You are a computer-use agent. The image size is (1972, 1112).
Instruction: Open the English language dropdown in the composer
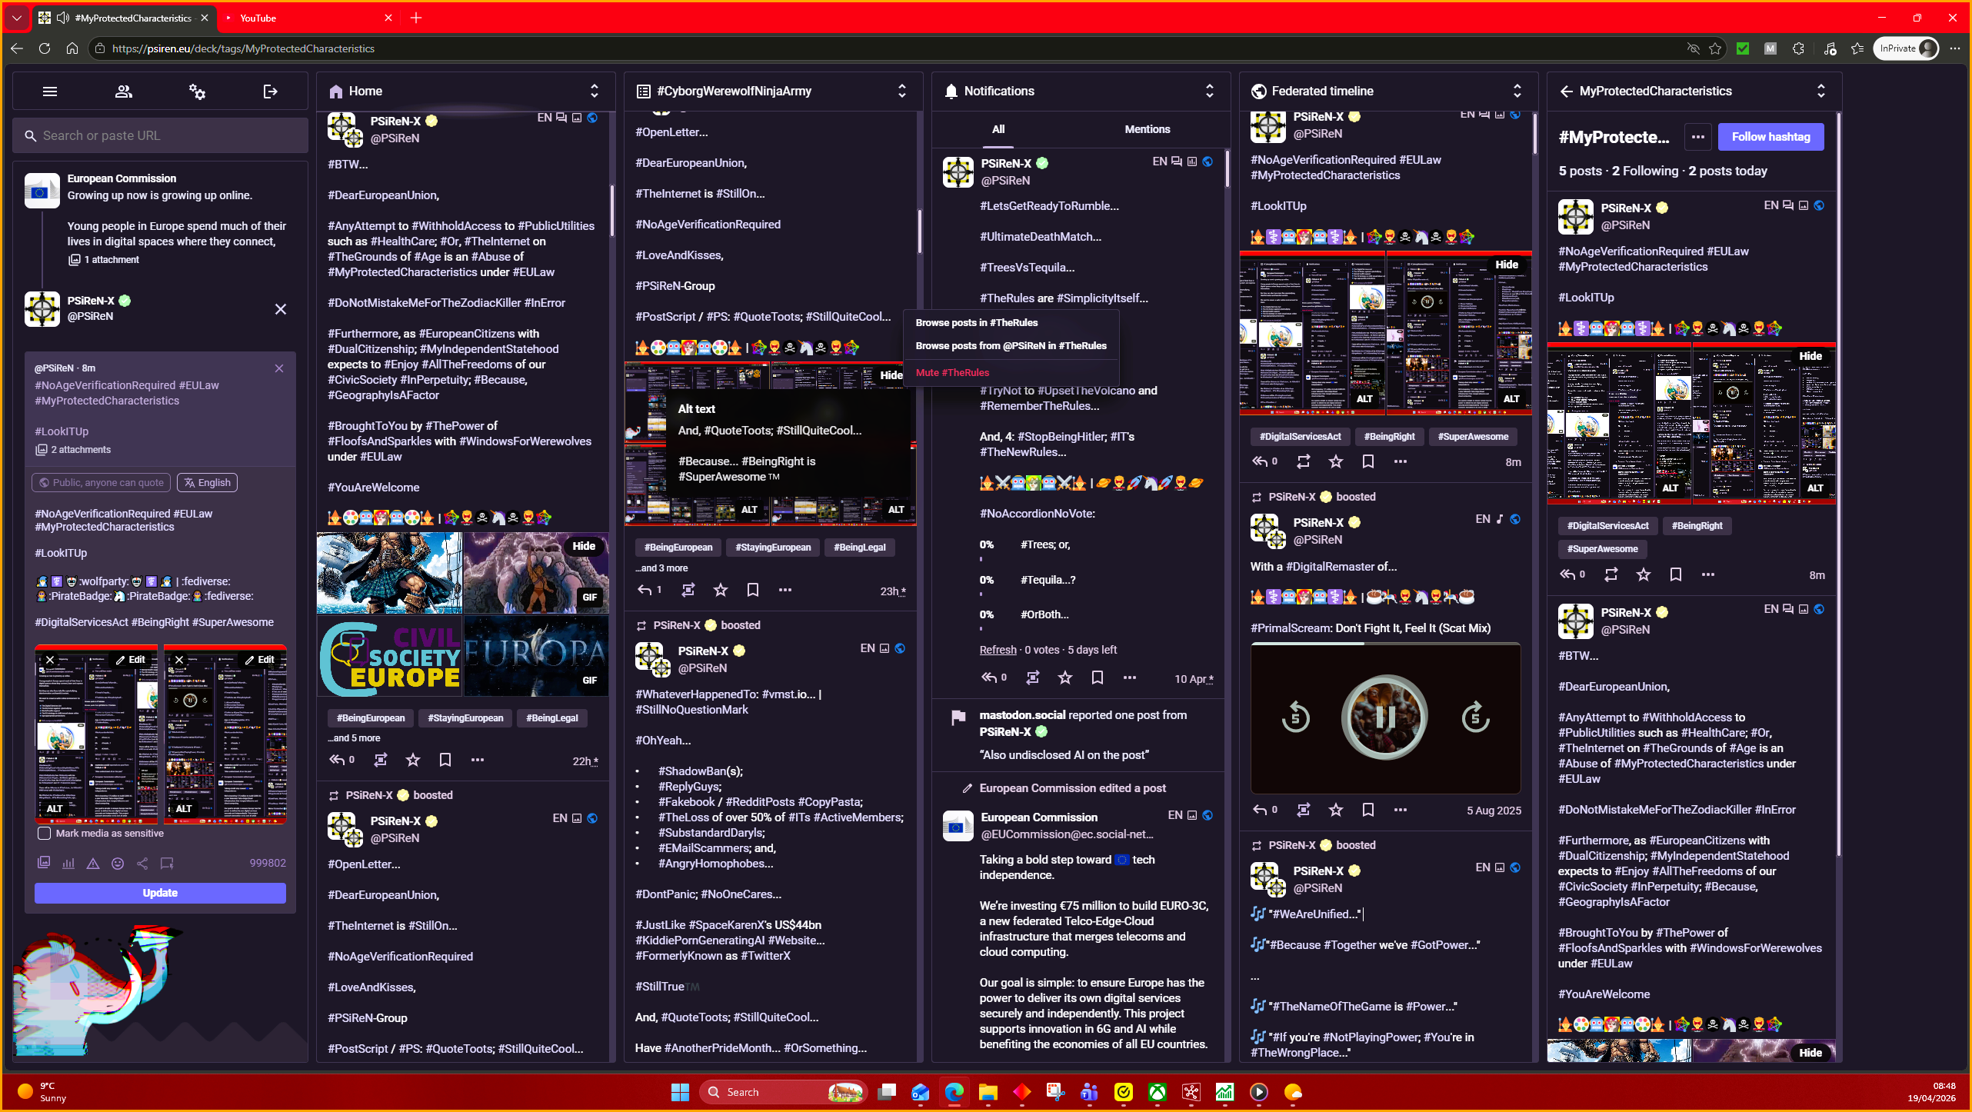tap(208, 483)
